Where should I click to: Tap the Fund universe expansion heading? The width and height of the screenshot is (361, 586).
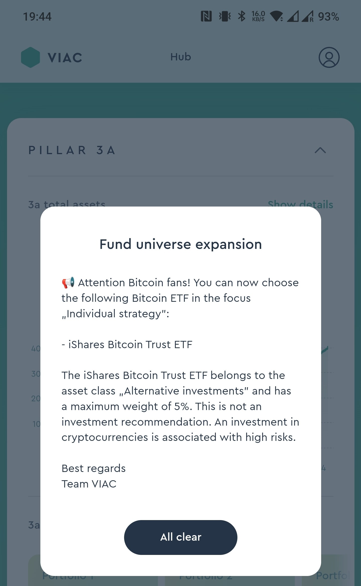(180, 244)
